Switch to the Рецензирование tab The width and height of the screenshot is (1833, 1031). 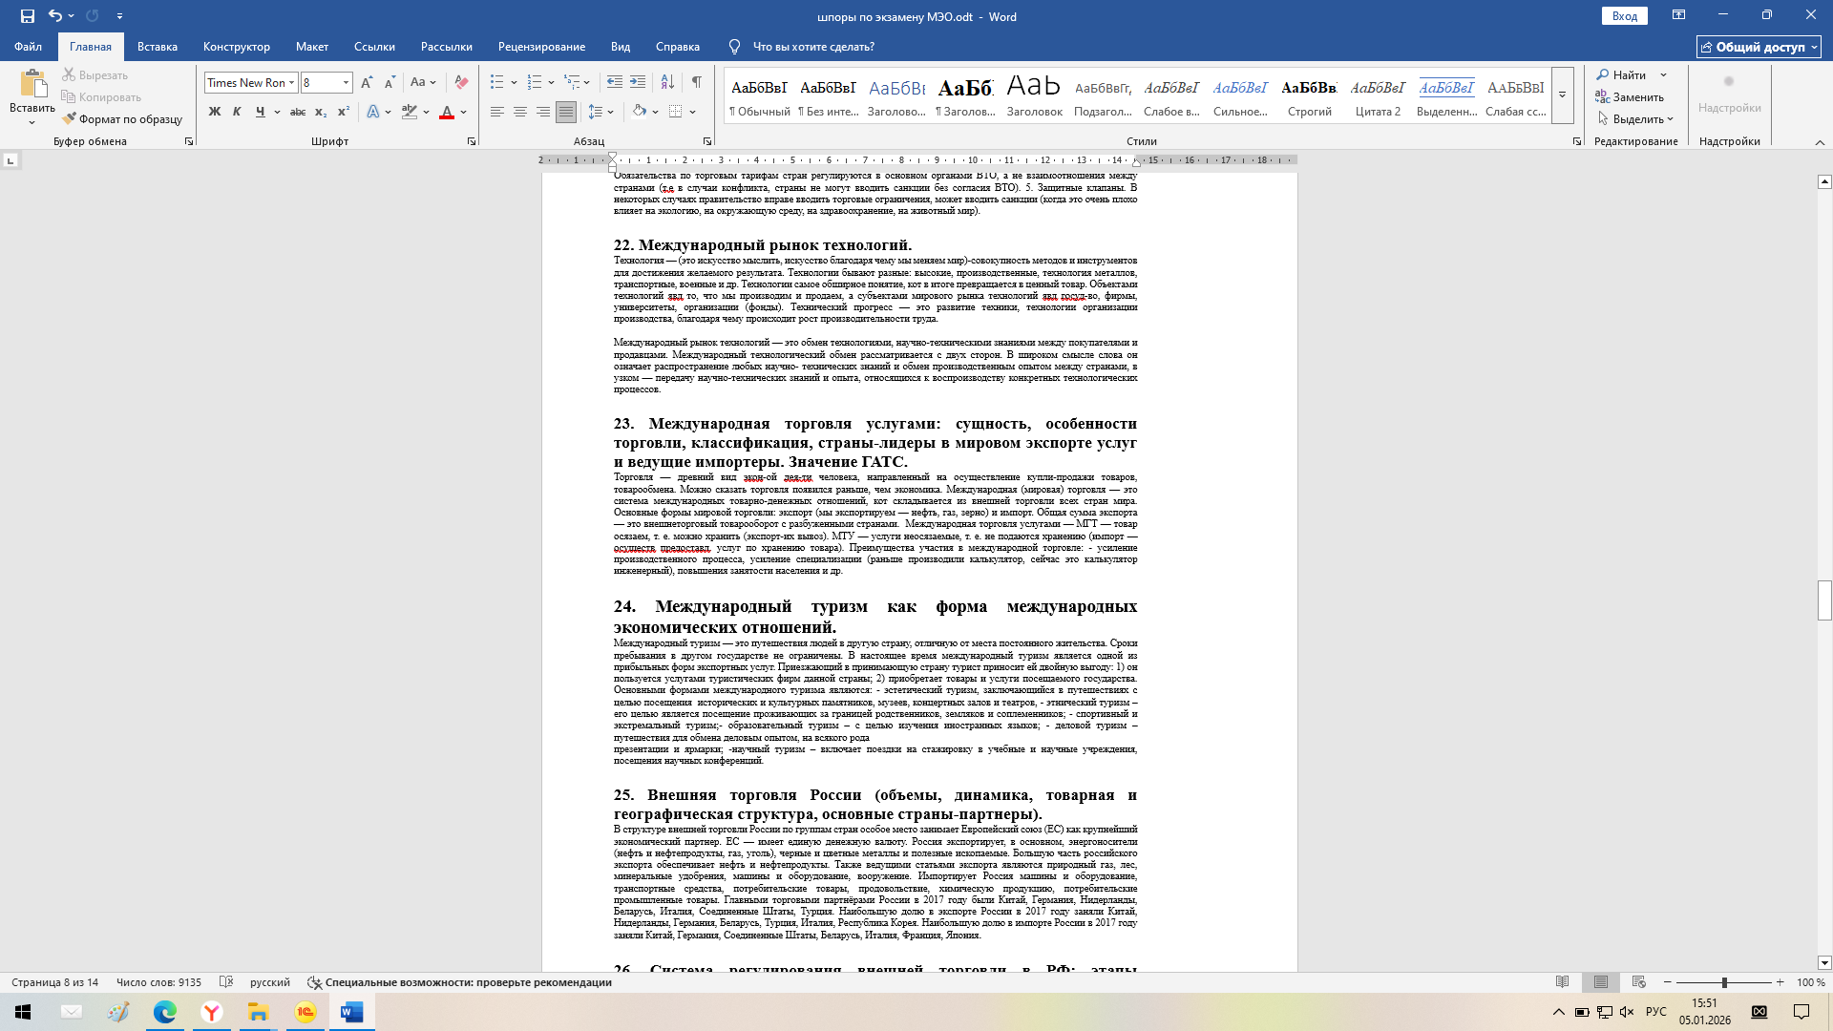pyautogui.click(x=541, y=47)
